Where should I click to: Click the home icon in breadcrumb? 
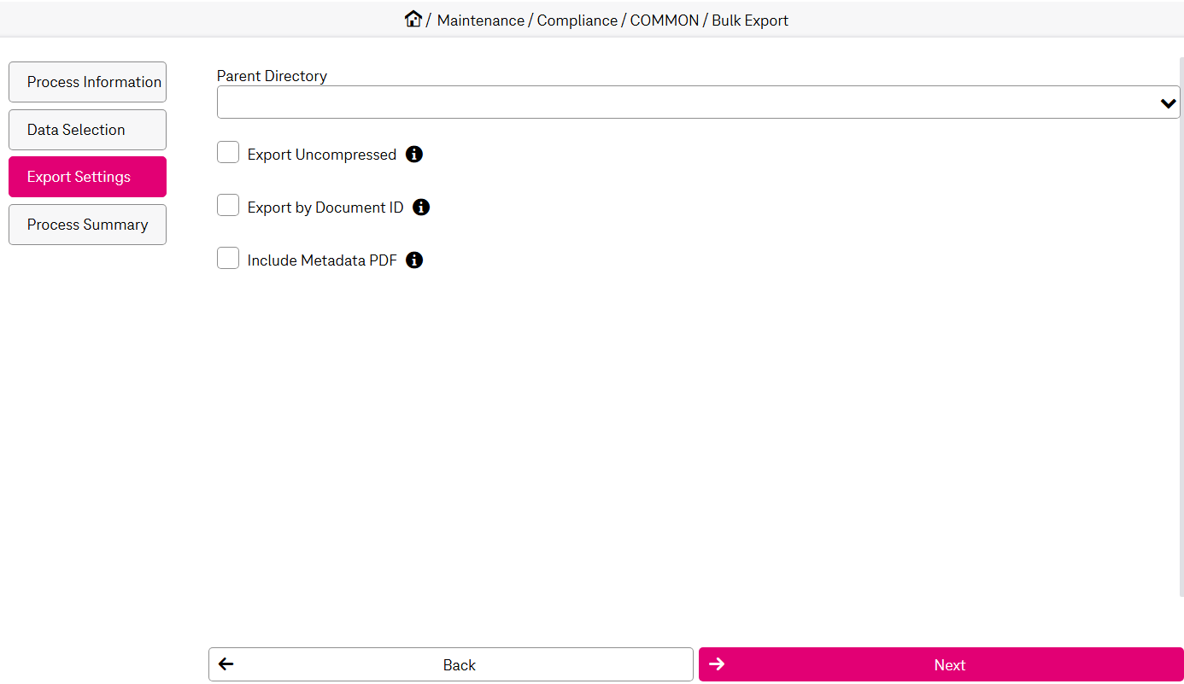(413, 19)
